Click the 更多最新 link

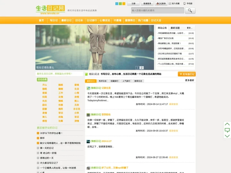(x=190, y=80)
